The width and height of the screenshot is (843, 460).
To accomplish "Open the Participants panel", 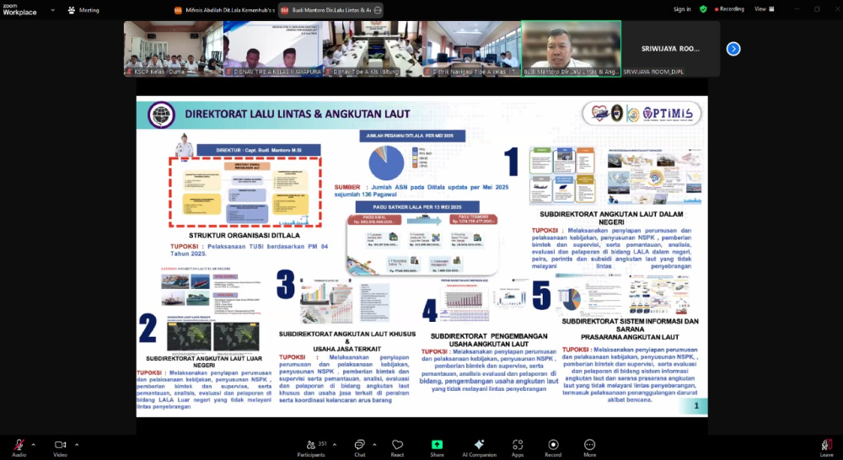I will coord(311,447).
